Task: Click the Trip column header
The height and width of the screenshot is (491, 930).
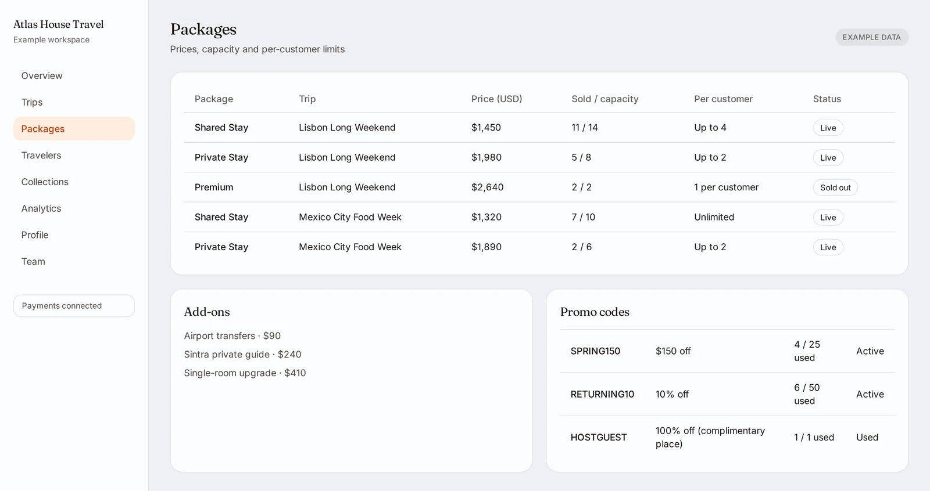Action: tap(307, 99)
